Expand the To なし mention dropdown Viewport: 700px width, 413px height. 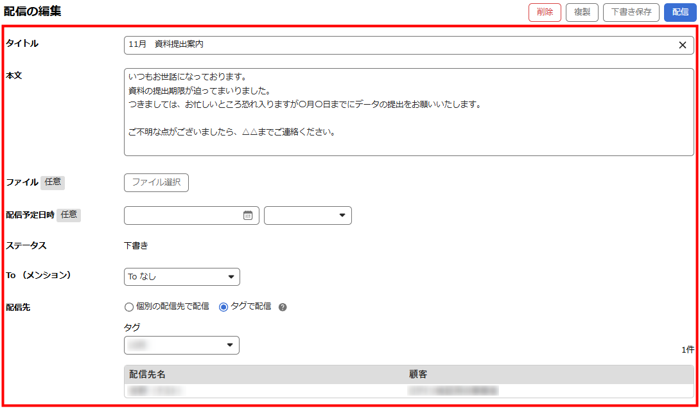tap(182, 277)
